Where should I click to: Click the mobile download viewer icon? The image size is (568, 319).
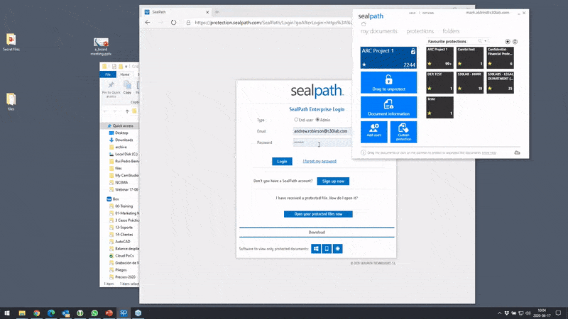[x=327, y=249]
